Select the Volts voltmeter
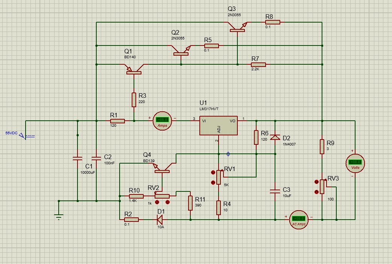392x264 pixels. coord(355,162)
